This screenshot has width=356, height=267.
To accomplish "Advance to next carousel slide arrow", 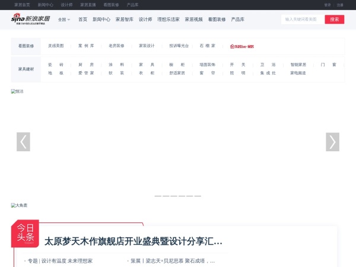I will coord(332,142).
